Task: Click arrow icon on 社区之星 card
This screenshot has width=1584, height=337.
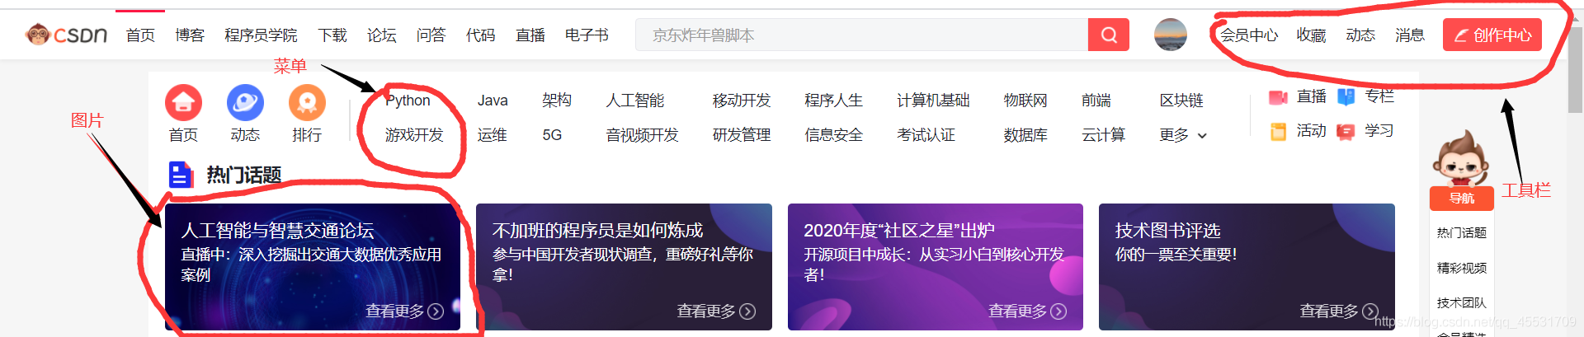Action: click(1058, 311)
